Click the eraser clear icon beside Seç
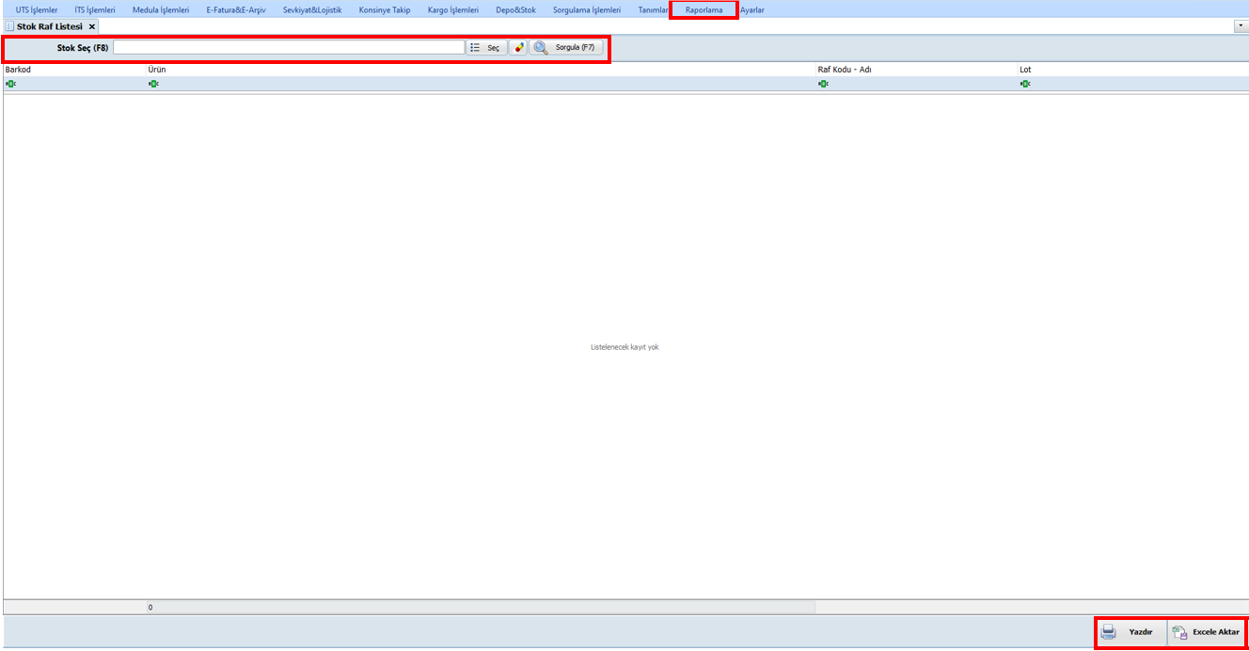Screen dimensions: 1249x651 pos(518,47)
